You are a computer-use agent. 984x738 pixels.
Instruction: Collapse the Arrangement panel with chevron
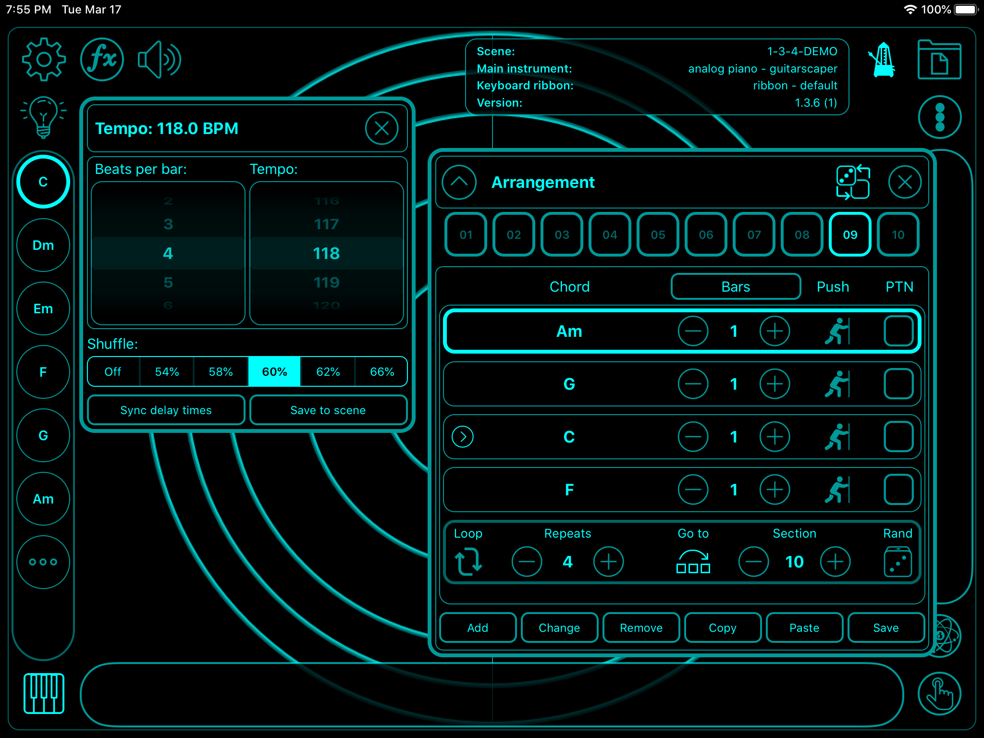459,182
